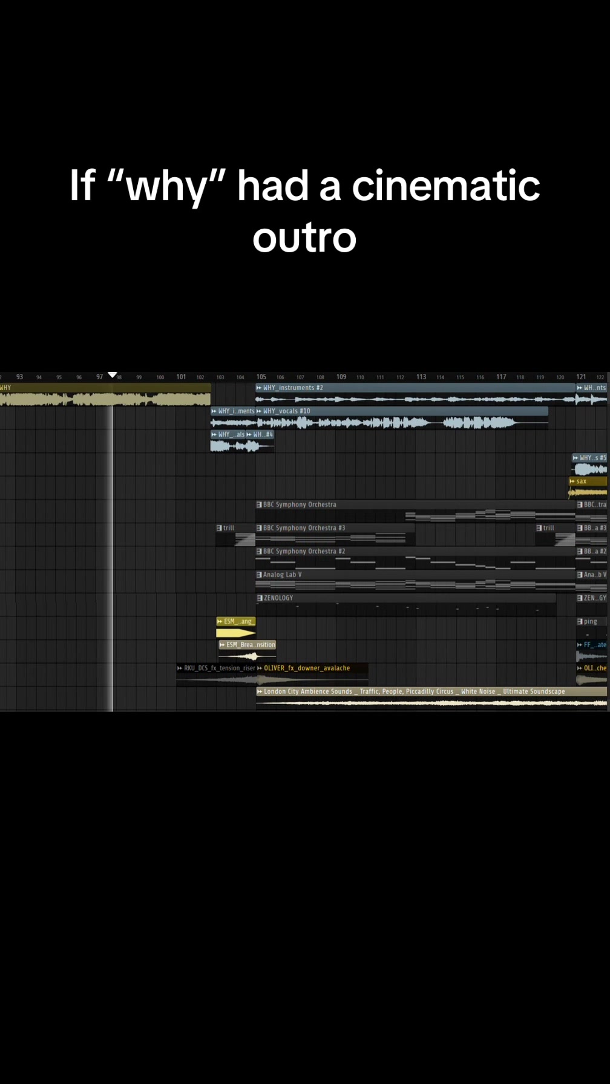Viewport: 610px width, 1084px height.
Task: Select the BB..a #2 pattern clip
Action: point(591,558)
